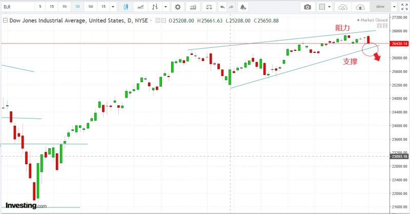Image resolution: width=410 pixels, height=214 pixels.
Task: Collapse the Dow Jones legend box toggle
Action: (x=5, y=21)
